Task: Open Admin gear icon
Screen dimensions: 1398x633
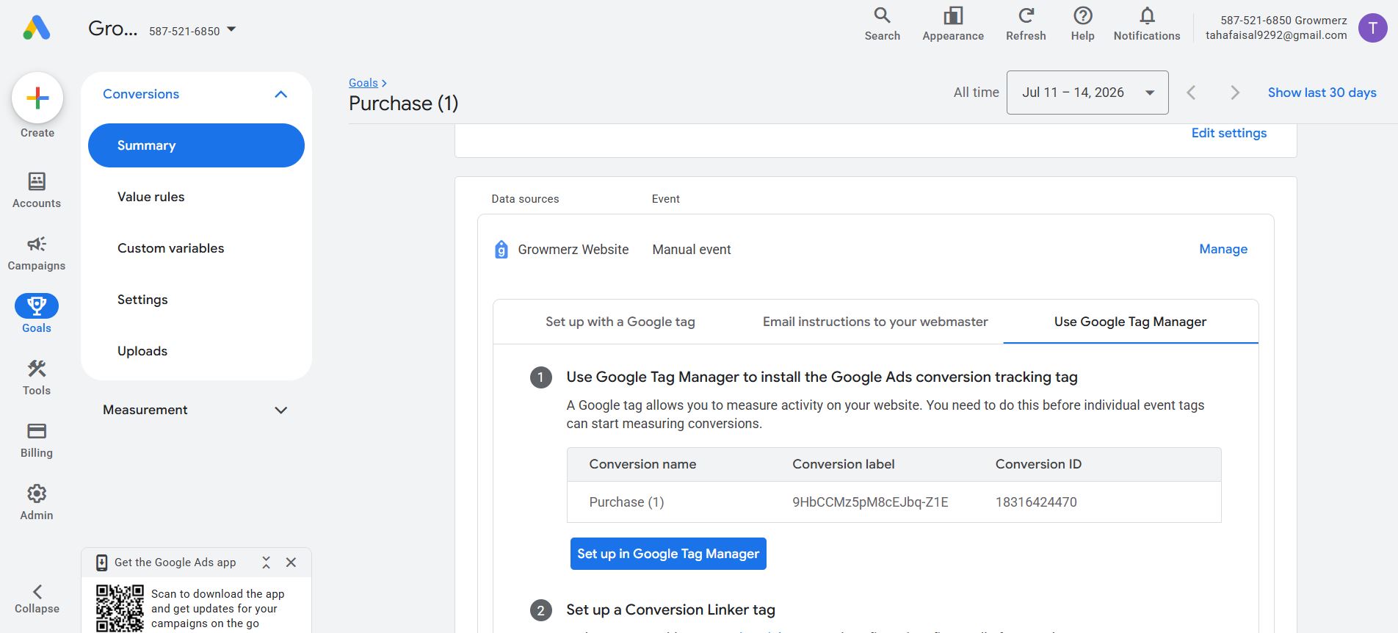Action: (37, 493)
